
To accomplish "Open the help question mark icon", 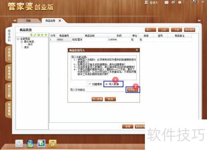I will (180, 2).
